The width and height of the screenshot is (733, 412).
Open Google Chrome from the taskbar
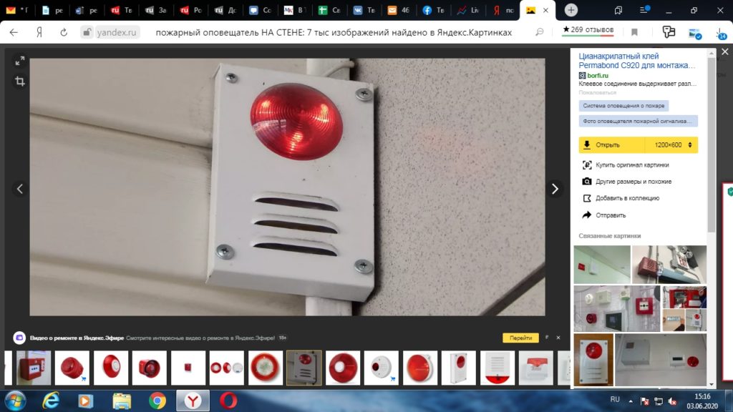(x=157, y=401)
